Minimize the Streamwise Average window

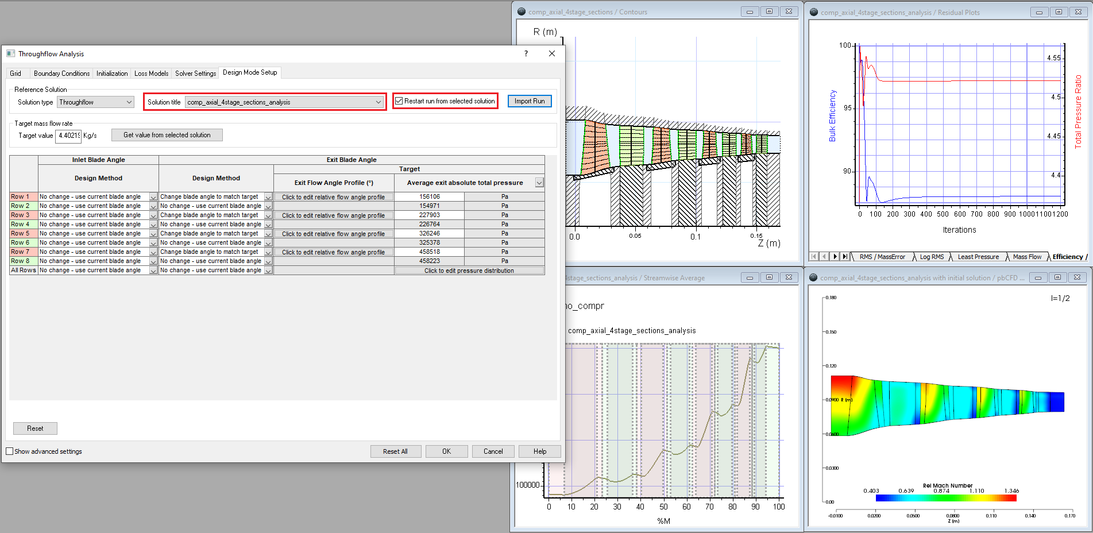(x=750, y=277)
